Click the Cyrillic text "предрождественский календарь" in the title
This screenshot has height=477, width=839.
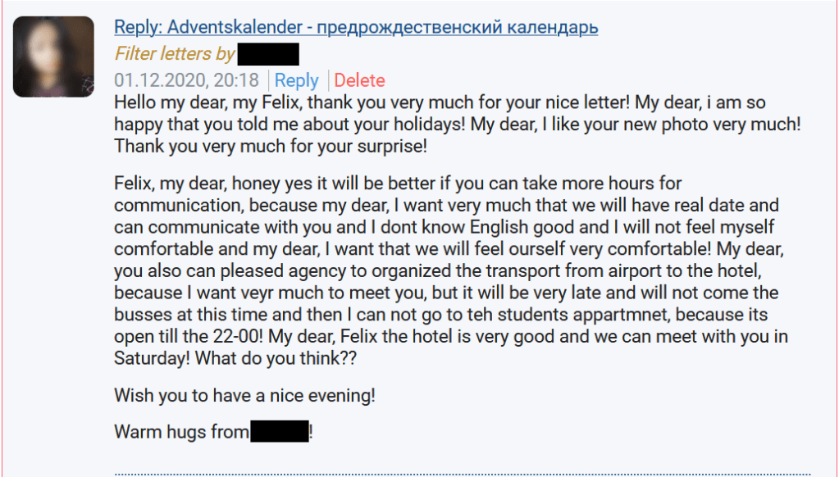point(457,27)
